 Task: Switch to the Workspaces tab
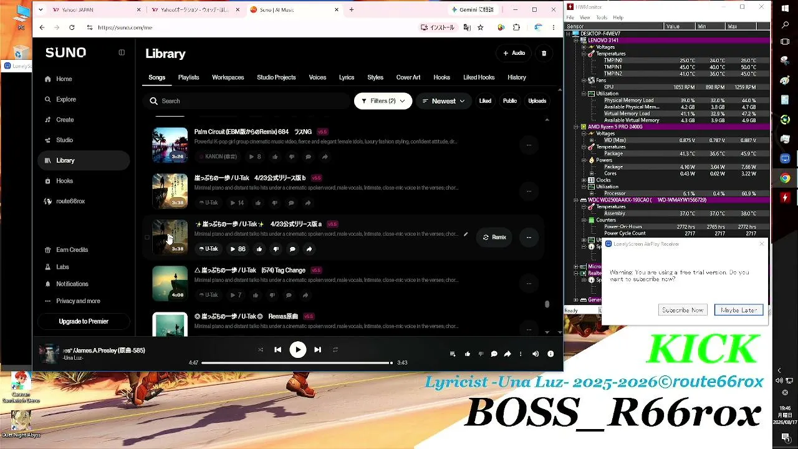coord(228,77)
